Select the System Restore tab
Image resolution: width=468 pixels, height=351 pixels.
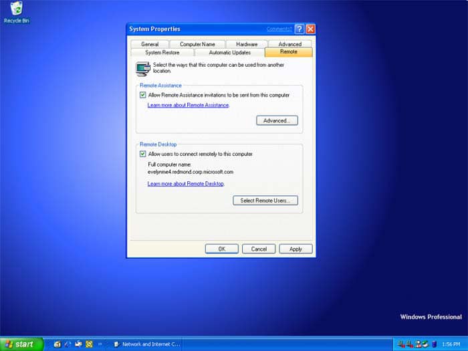pos(162,53)
